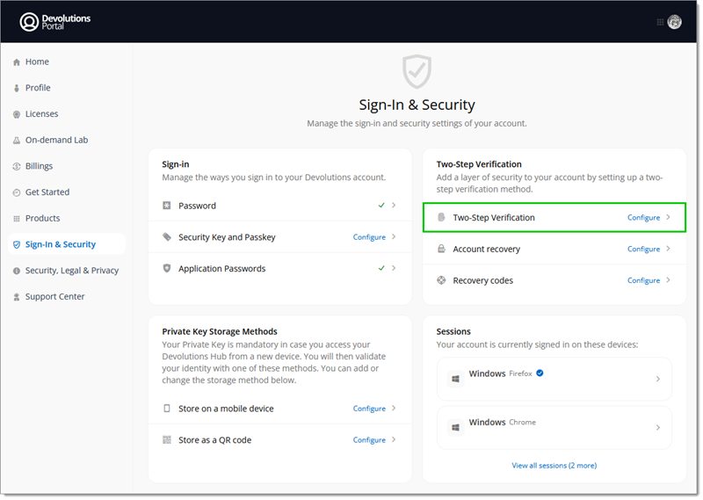Click the Two-Step Verification phone icon
Image resolution: width=703 pixels, height=500 pixels.
pyautogui.click(x=441, y=217)
